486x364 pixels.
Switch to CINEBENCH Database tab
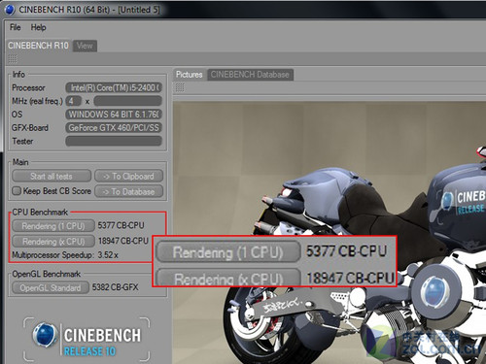(x=250, y=75)
